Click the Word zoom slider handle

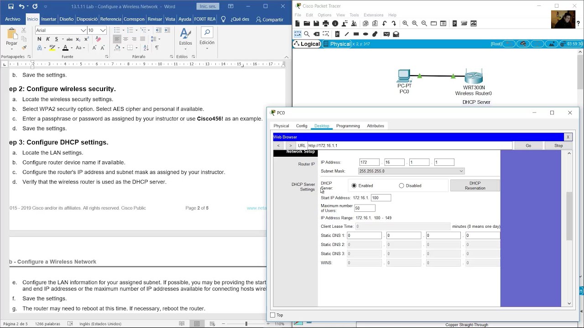246,324
